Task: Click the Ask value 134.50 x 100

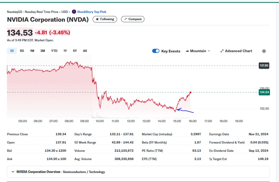Action: pyautogui.click(x=56, y=159)
